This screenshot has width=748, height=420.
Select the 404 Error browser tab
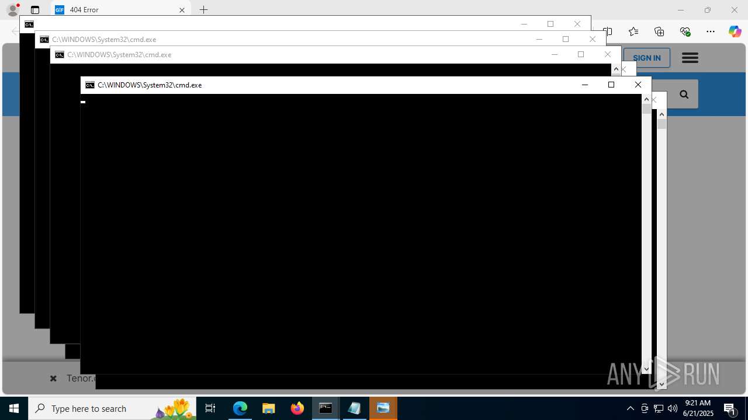click(120, 10)
